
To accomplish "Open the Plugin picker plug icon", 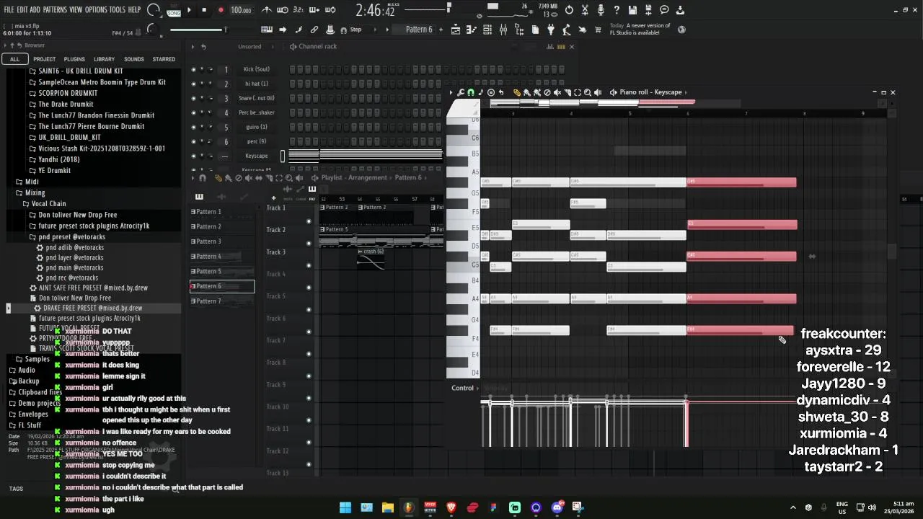I will pos(551,30).
